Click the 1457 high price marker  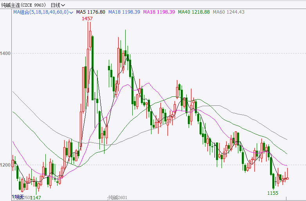[87, 19]
